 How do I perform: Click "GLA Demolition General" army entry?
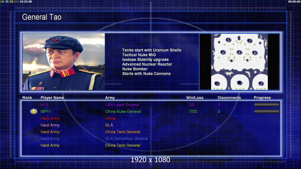click(126, 139)
